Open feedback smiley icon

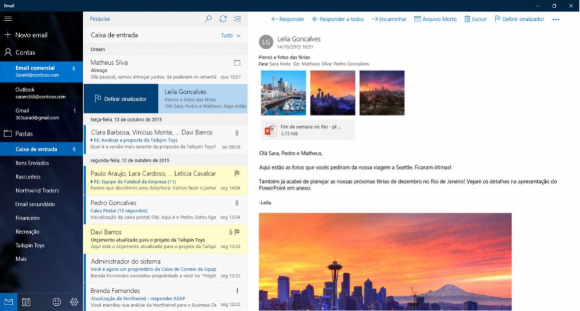(x=57, y=302)
